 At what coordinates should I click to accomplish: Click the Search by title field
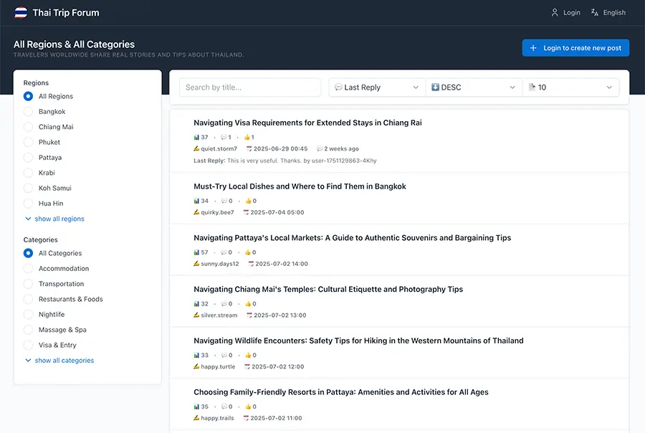250,87
